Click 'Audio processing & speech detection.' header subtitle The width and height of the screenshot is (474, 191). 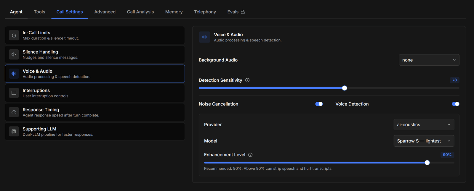(x=248, y=40)
